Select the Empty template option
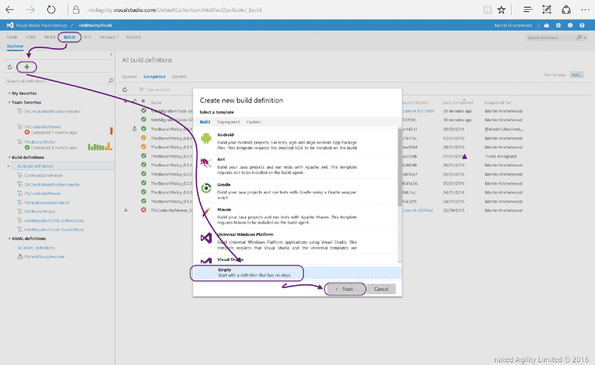Screen dimensions: 595x365 (297, 273)
